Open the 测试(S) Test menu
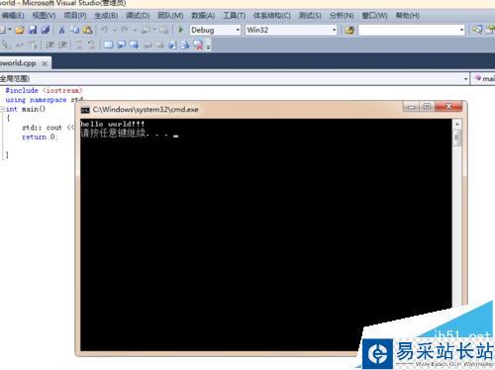This screenshot has width=495, height=370. (310, 16)
